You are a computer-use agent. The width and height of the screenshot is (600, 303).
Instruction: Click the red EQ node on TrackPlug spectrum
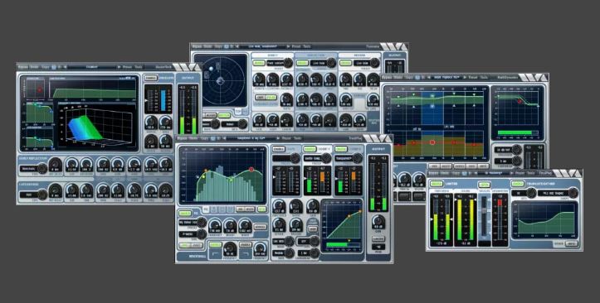[251, 169]
